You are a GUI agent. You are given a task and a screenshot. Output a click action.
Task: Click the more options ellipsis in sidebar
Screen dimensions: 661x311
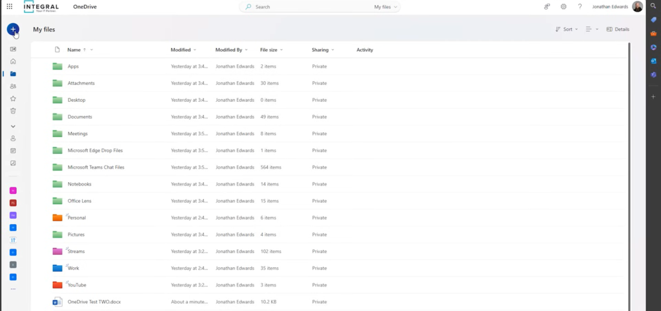click(x=13, y=289)
